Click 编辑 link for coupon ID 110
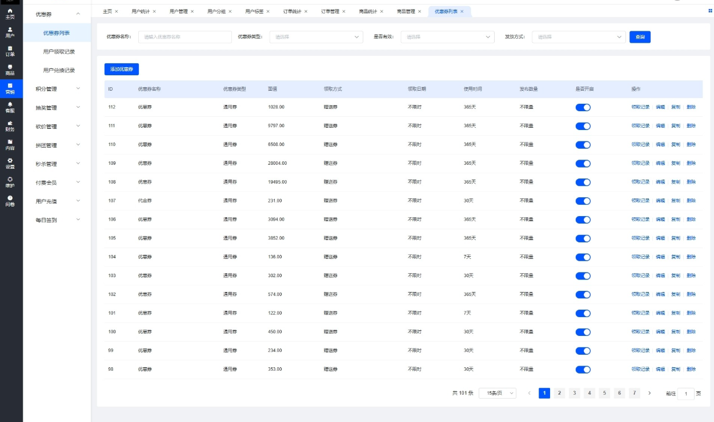 point(660,144)
